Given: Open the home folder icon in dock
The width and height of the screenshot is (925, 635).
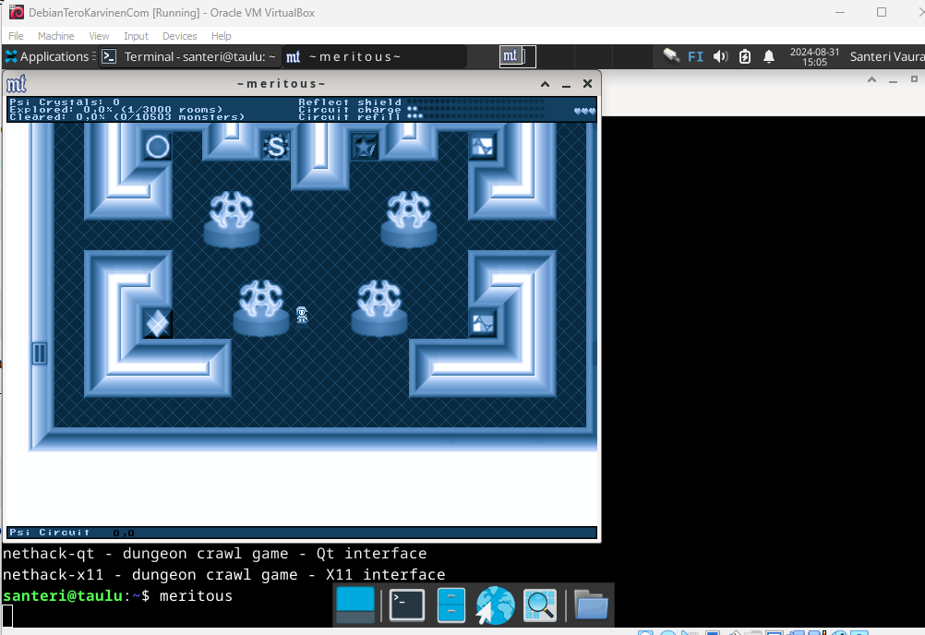Looking at the screenshot, I should click(x=591, y=605).
